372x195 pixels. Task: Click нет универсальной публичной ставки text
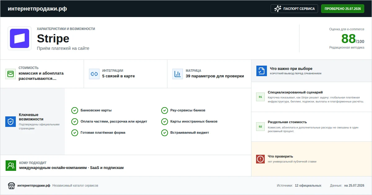point(292,162)
